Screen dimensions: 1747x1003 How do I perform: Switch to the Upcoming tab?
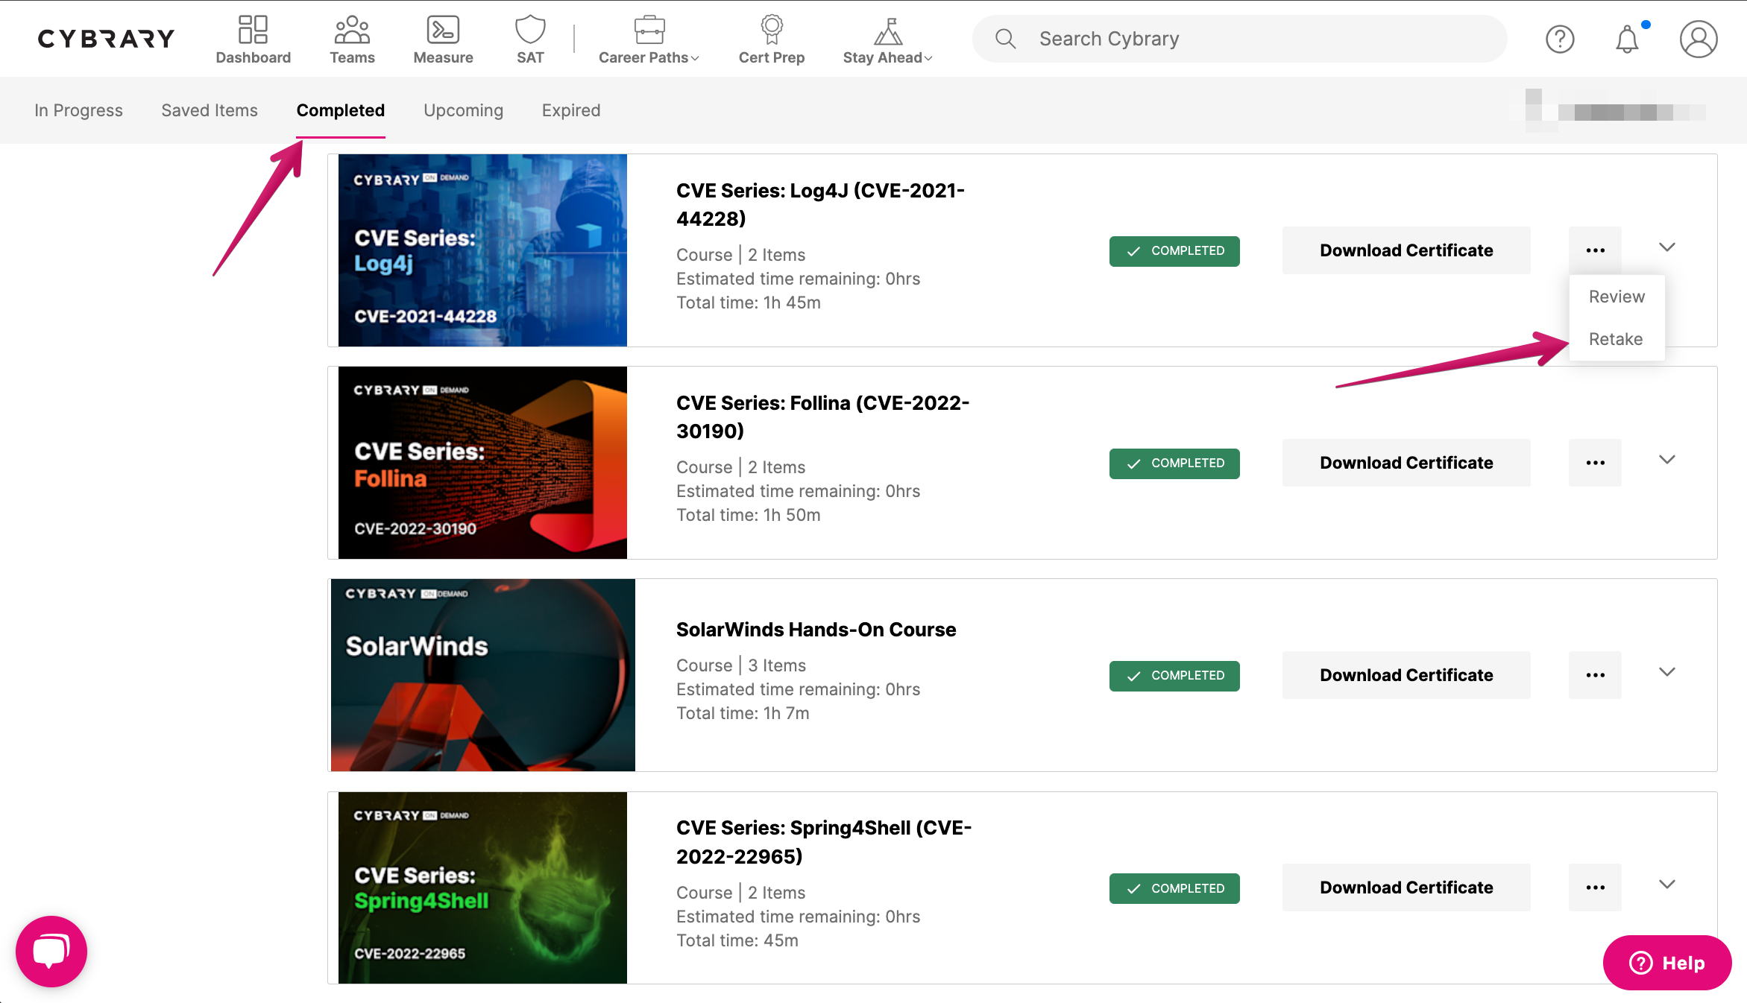[463, 110]
